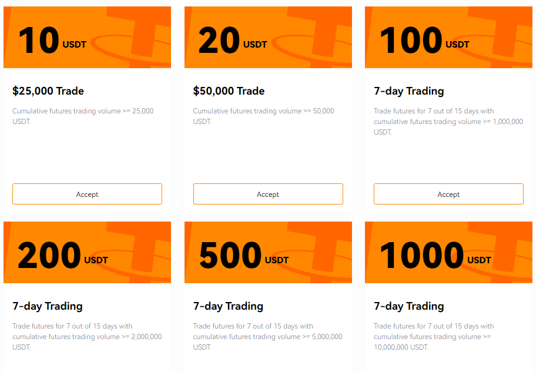The width and height of the screenshot is (543, 372).
Task: Click the 2,000,000 USDT volume requirement text
Action: pyautogui.click(x=87, y=336)
